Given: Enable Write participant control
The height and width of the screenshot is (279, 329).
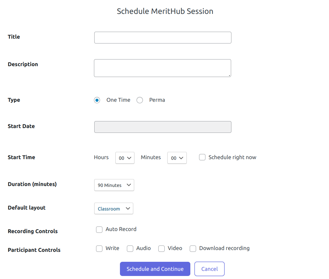Looking at the screenshot, I should (x=99, y=249).
